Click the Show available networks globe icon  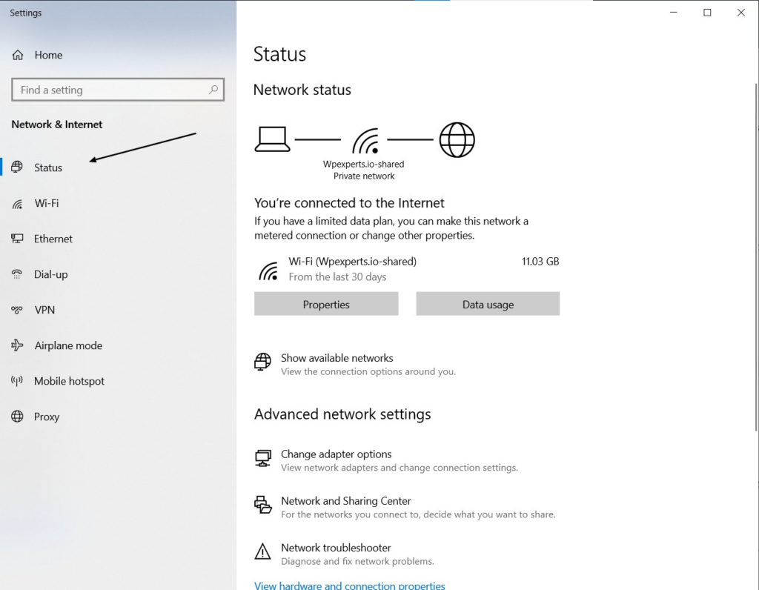pos(262,362)
